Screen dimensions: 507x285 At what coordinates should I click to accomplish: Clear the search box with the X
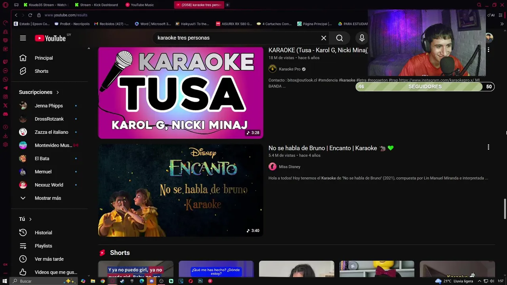(324, 38)
